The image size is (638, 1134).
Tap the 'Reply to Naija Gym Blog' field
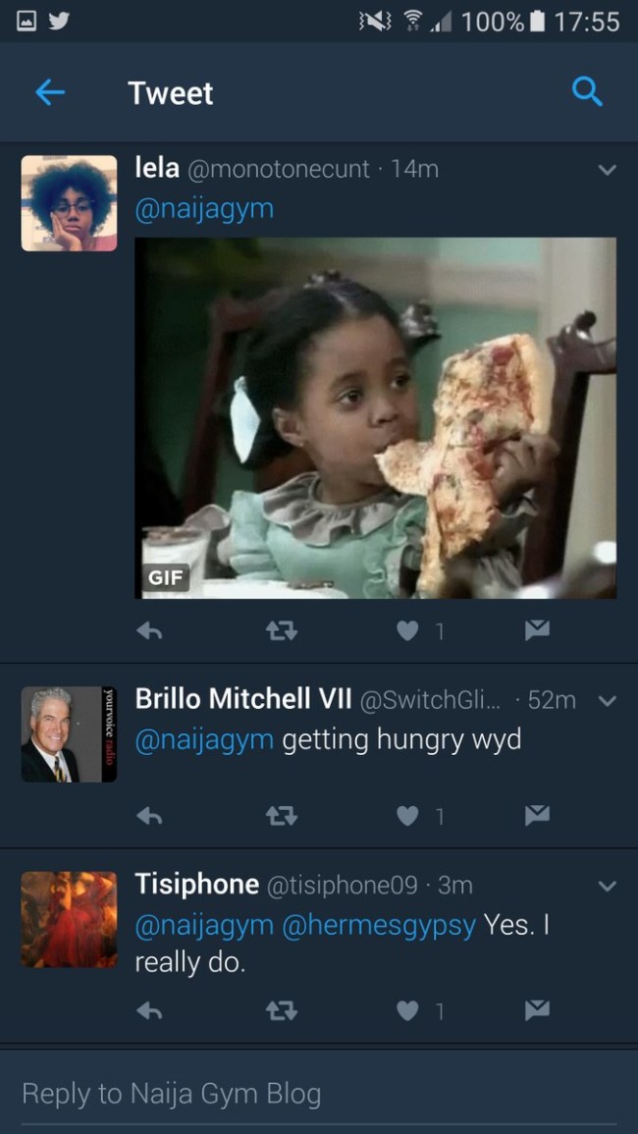click(x=319, y=1094)
